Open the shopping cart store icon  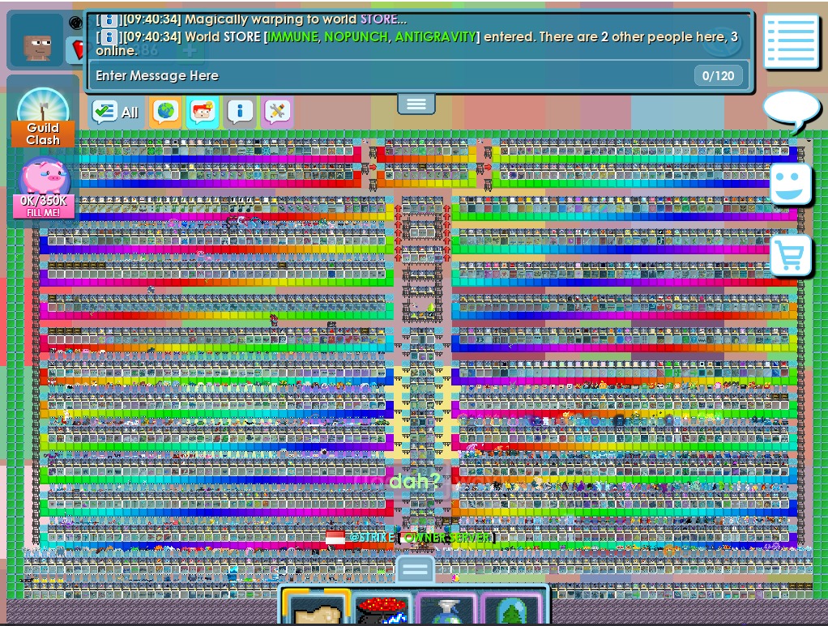click(791, 255)
